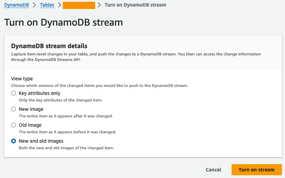Click the chevron before Turn on DynamoDB stream breadcrumb
285x178 pixels.
tap(100, 5)
